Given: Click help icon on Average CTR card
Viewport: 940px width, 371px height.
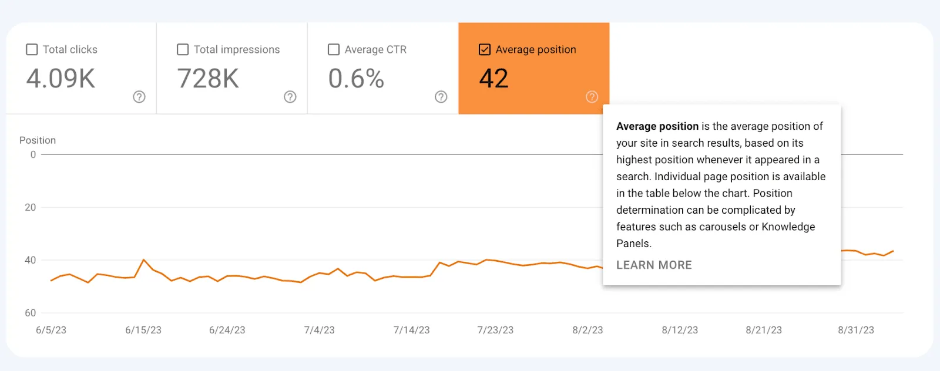Looking at the screenshot, I should point(441,97).
